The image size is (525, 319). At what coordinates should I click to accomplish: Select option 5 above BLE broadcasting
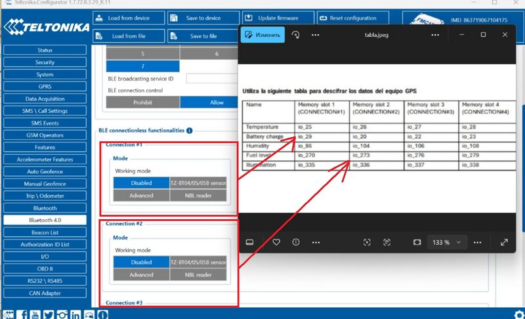click(142, 54)
